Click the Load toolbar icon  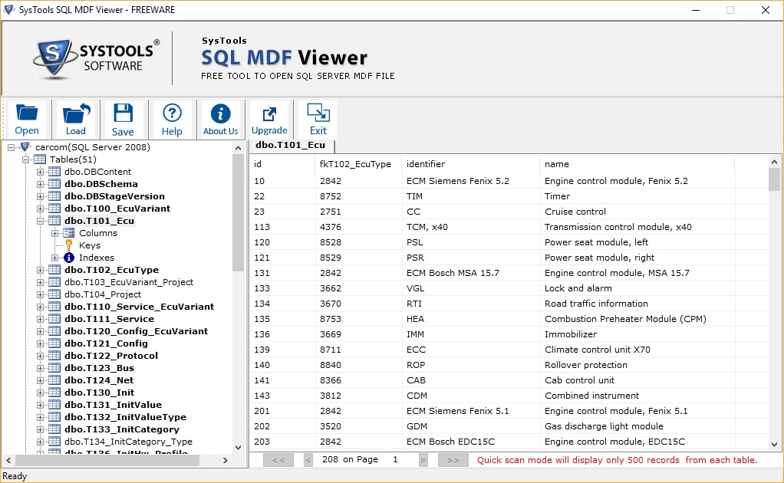point(75,113)
